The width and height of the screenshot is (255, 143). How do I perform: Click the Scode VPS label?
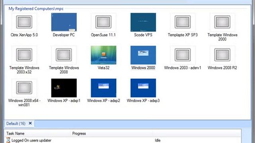click(x=143, y=35)
